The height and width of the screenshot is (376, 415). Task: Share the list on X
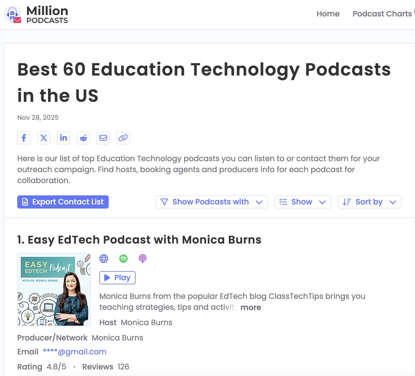44,138
